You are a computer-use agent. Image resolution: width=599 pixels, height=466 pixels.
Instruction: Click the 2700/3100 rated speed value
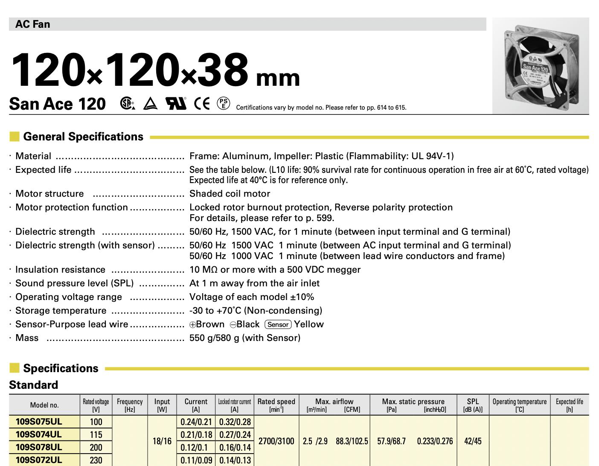click(276, 441)
